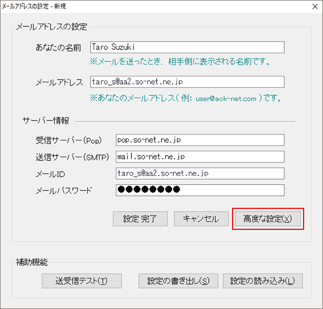Click the 送信サーバー(SMTP) text box
323x309 pixels.
coord(199,157)
